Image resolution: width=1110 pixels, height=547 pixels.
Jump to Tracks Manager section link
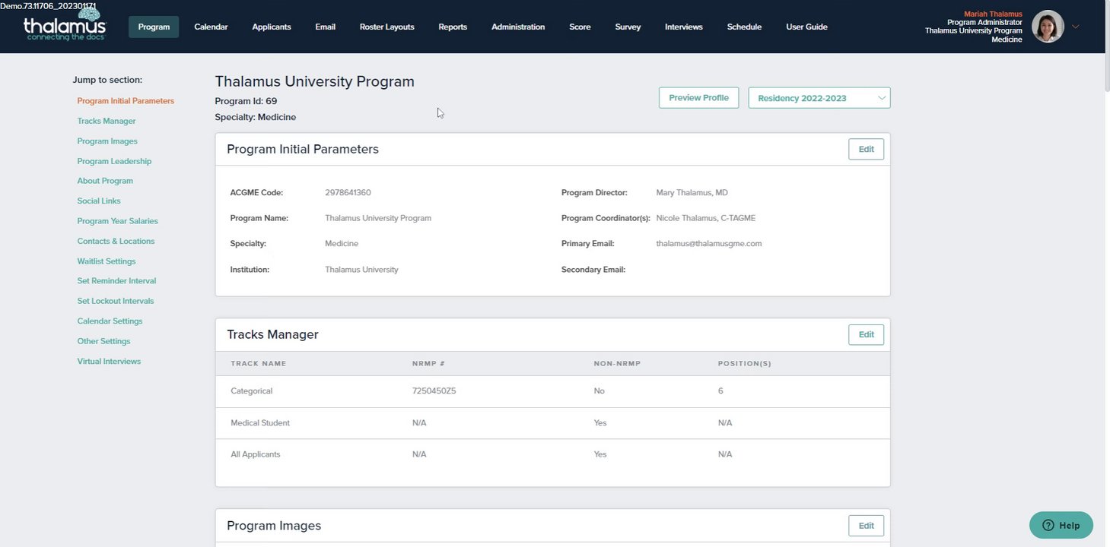pyautogui.click(x=107, y=121)
